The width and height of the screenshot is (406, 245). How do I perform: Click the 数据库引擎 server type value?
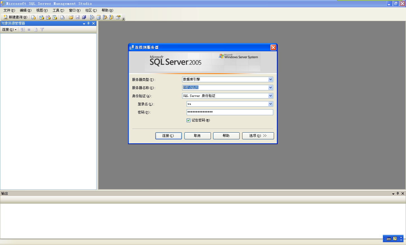click(x=192, y=79)
